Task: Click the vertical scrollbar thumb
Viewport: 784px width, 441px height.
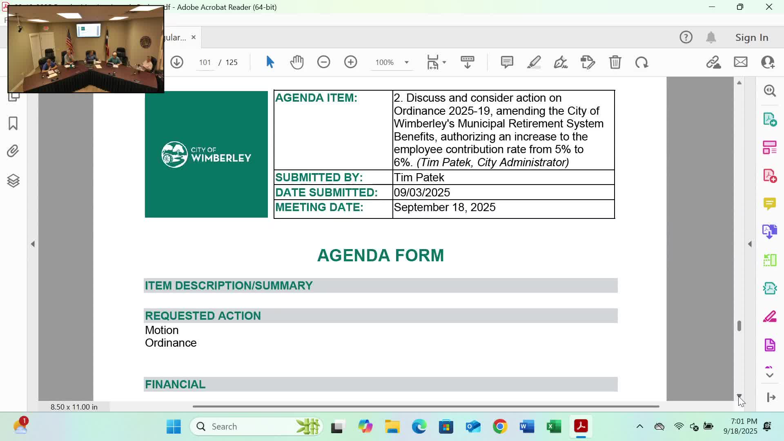Action: click(739, 326)
